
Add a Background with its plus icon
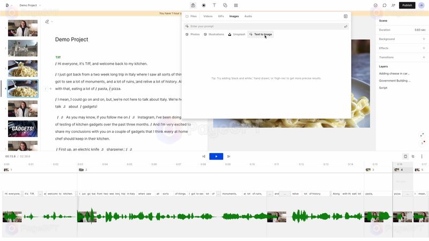(424, 39)
